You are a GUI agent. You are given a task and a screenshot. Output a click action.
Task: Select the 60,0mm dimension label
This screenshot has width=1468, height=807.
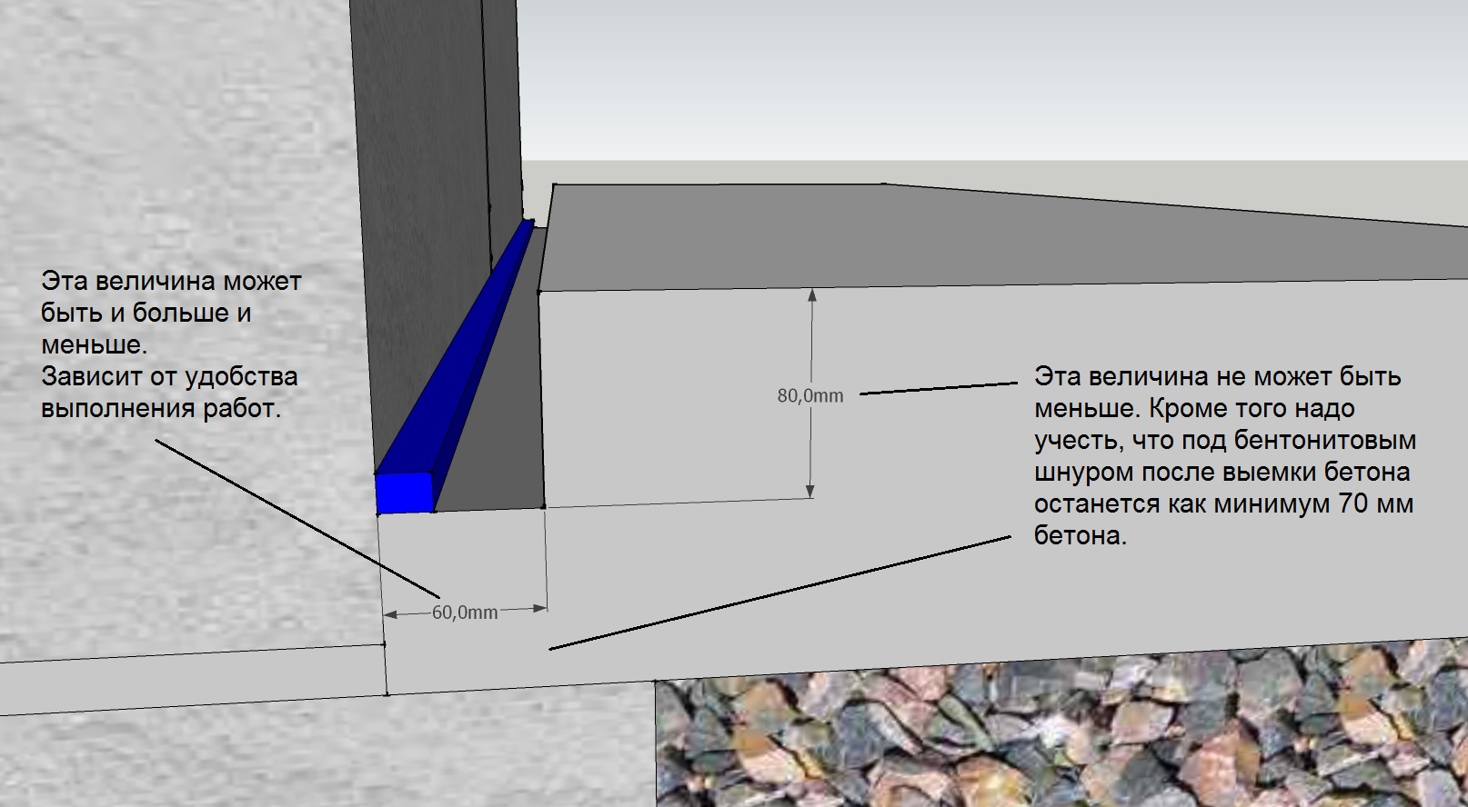click(465, 613)
